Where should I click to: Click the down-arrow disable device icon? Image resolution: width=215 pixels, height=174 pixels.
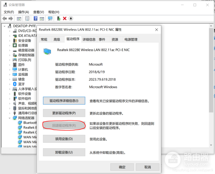71,18
